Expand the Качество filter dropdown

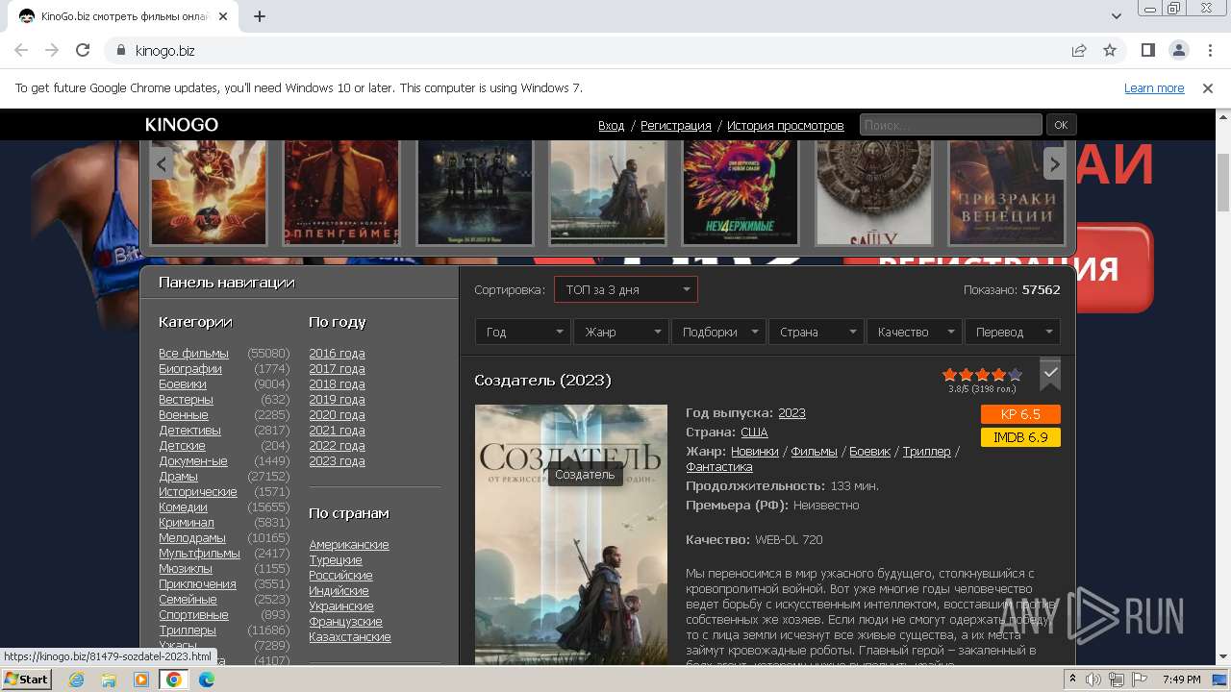click(x=914, y=332)
